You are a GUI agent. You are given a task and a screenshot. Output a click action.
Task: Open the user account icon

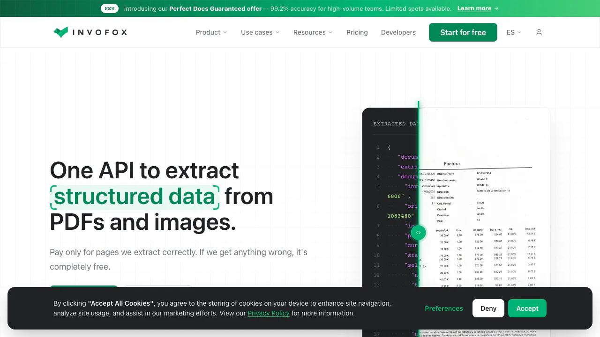(x=539, y=32)
